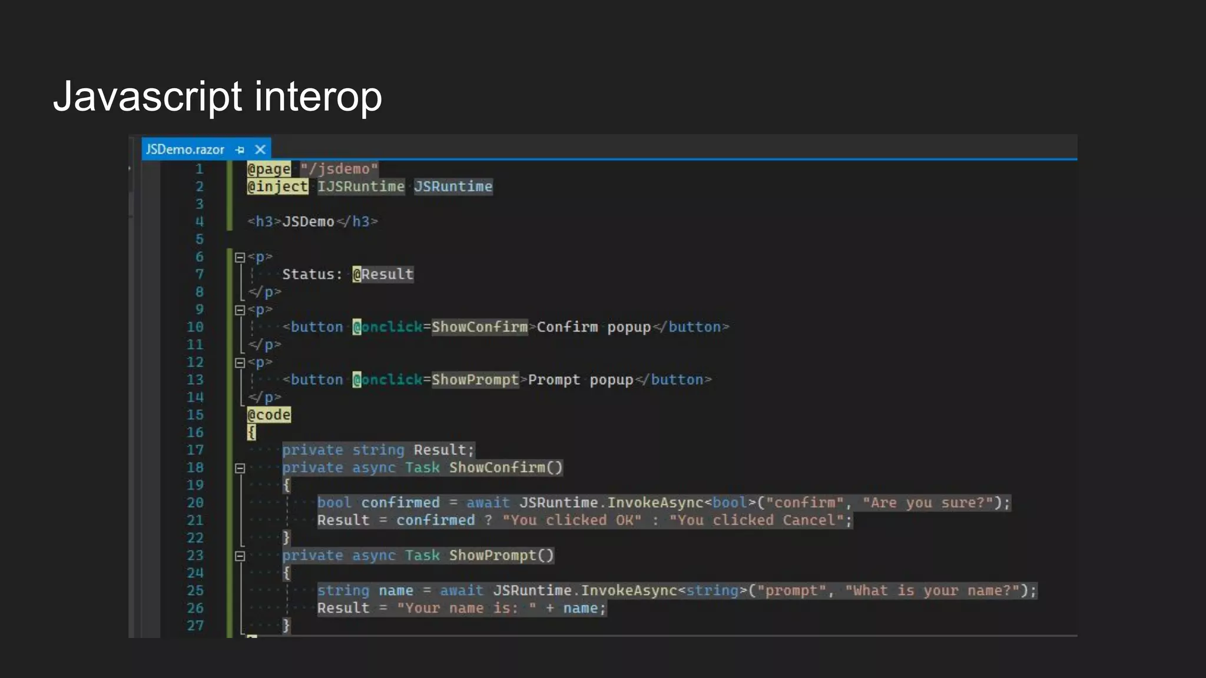The width and height of the screenshot is (1206, 678).
Task: Click the ShowPrompt handler in onclick attribute
Action: [x=475, y=380]
